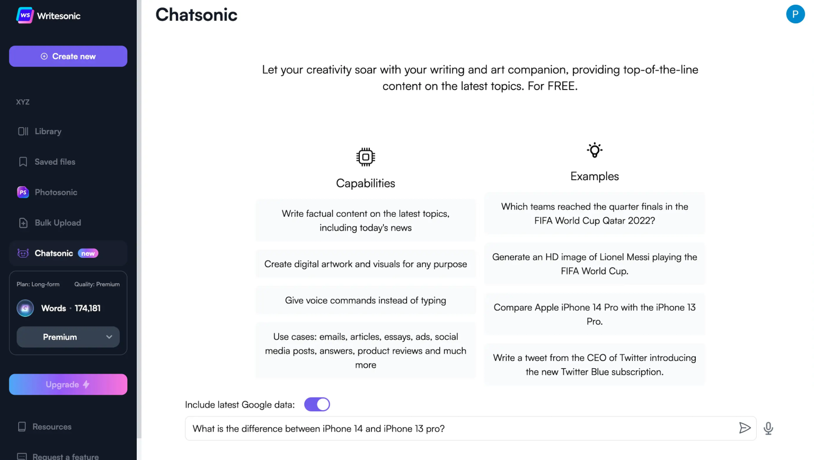
Task: Click the Writesonic logo icon
Action: click(24, 15)
